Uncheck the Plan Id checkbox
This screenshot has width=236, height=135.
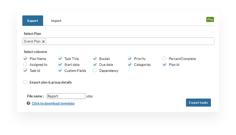click(164, 65)
